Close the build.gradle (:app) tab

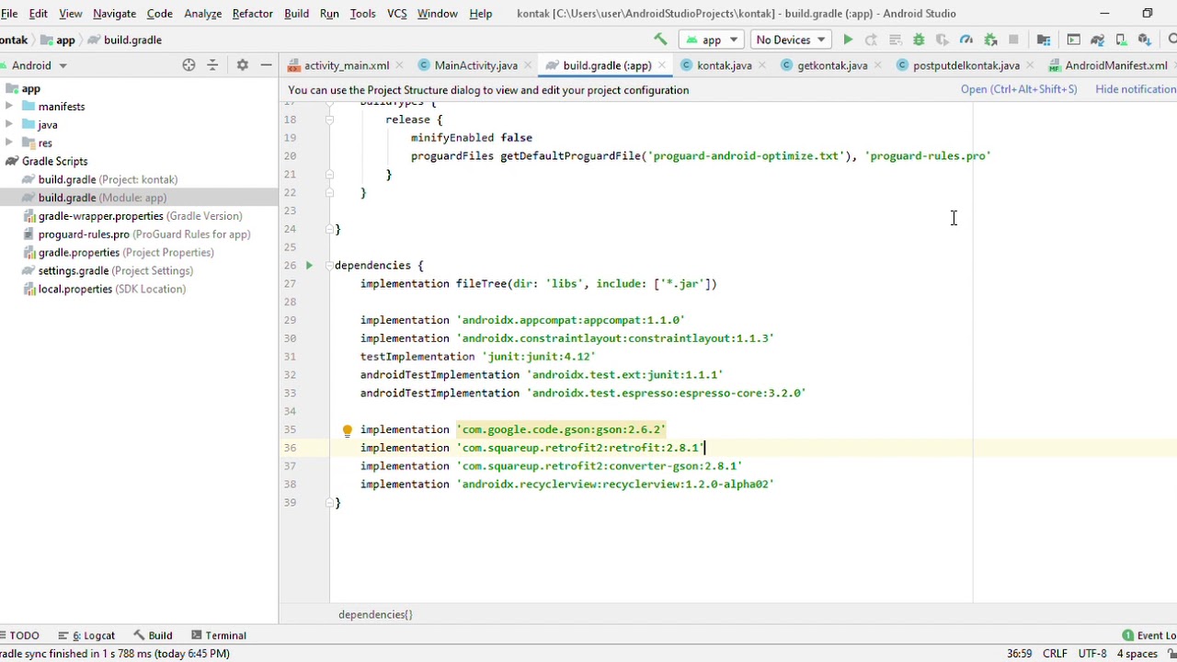(x=661, y=65)
